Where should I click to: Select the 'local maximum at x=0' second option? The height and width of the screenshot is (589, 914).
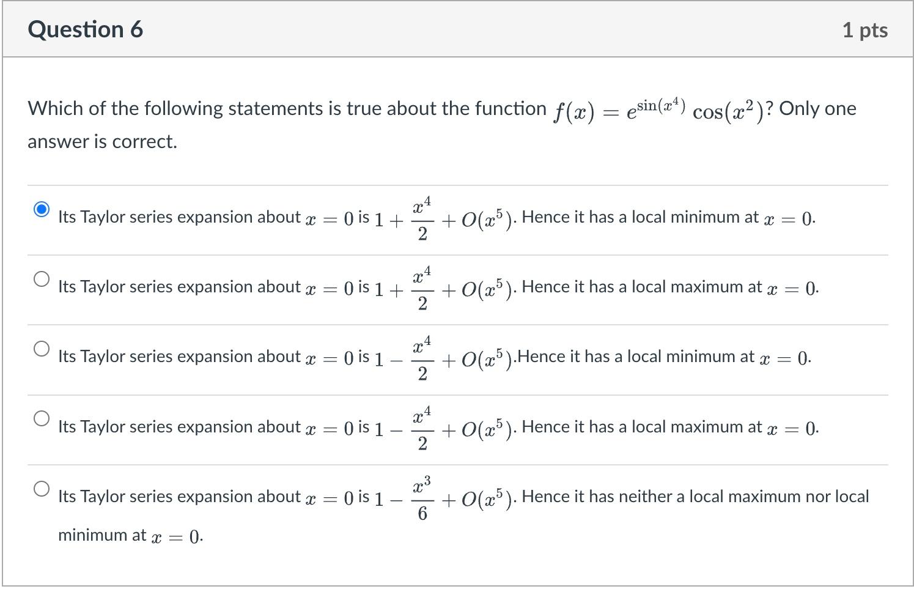click(x=41, y=280)
